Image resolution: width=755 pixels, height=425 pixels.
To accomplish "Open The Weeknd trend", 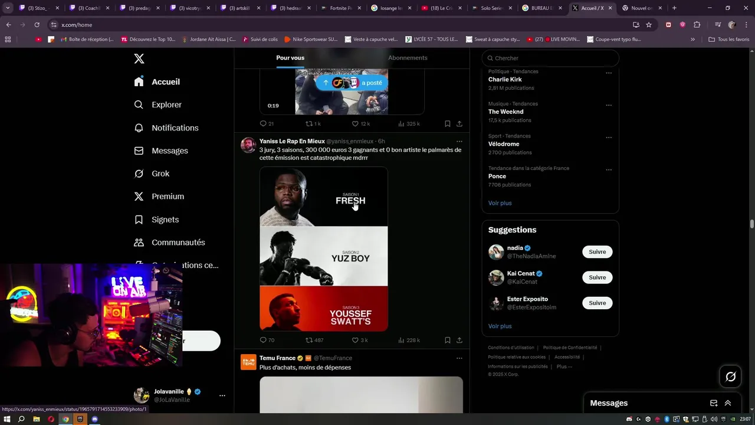I will (x=505, y=112).
